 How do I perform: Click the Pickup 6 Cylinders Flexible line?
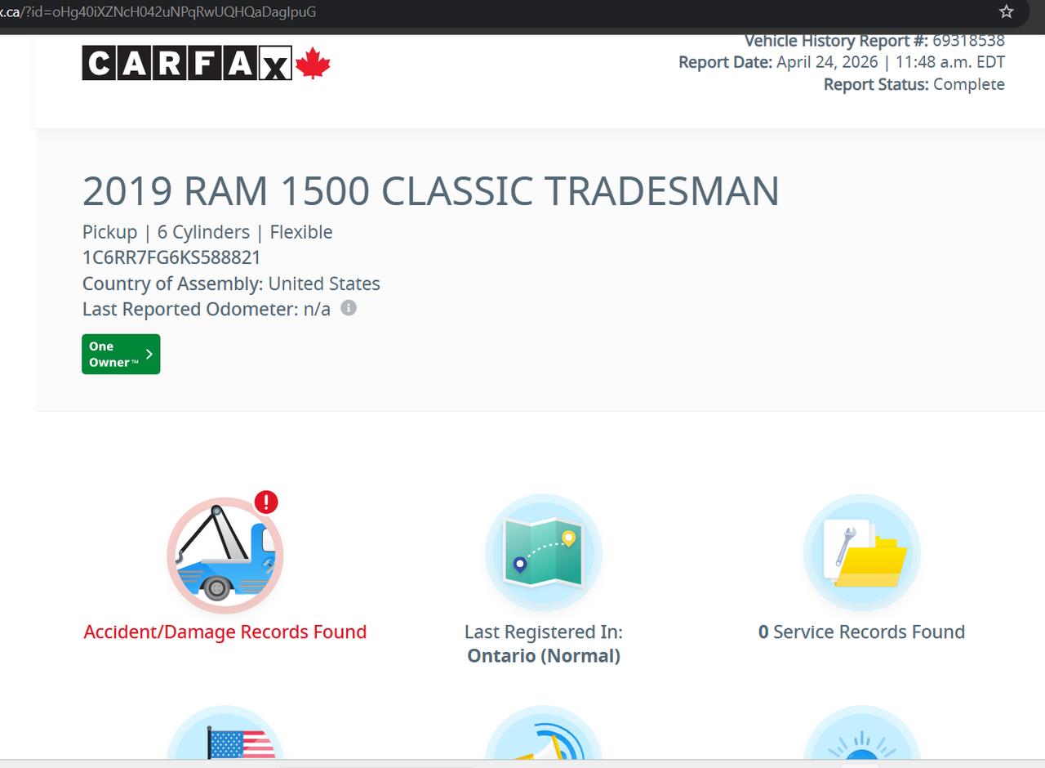click(x=207, y=232)
